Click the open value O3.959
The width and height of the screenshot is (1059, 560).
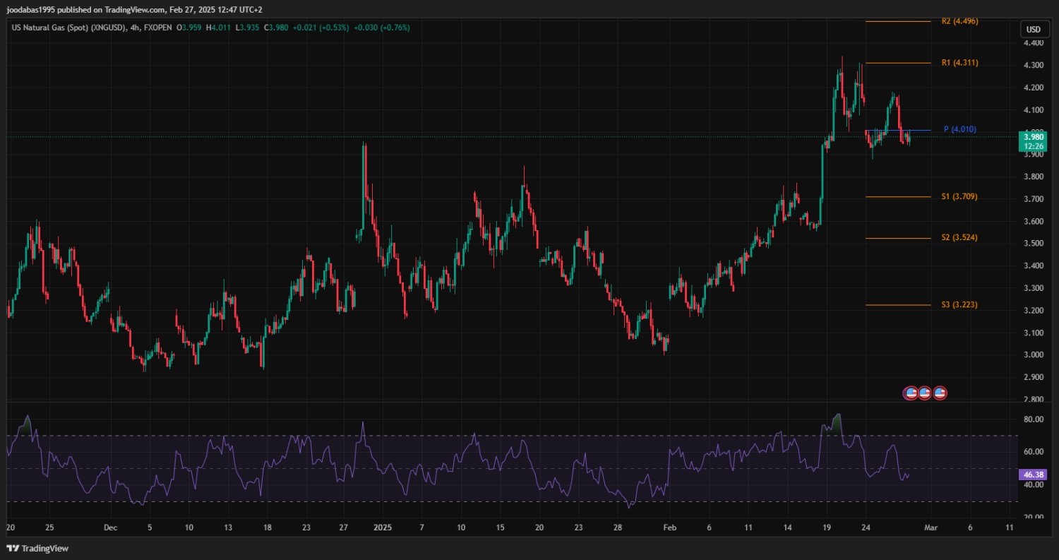[191, 28]
